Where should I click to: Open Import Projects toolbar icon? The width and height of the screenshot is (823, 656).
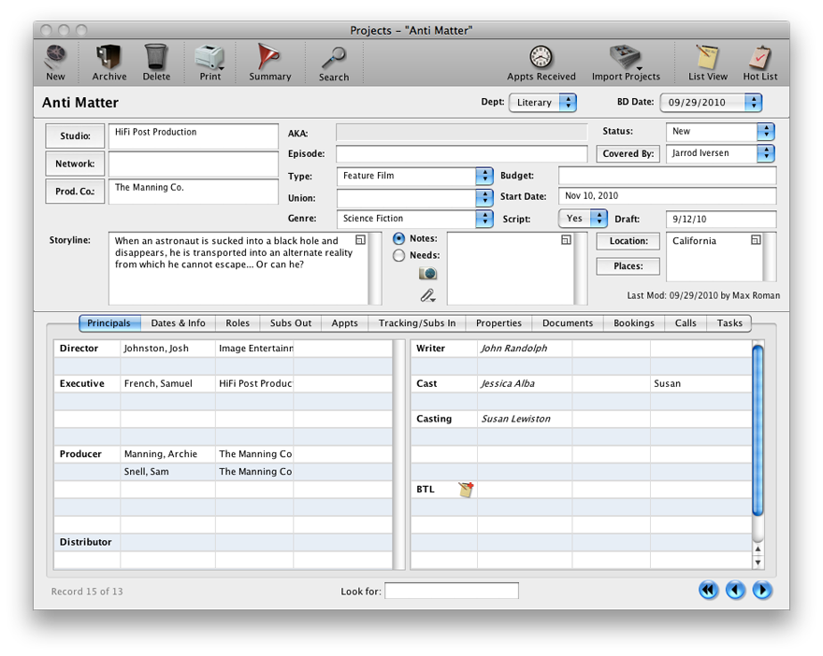(626, 63)
